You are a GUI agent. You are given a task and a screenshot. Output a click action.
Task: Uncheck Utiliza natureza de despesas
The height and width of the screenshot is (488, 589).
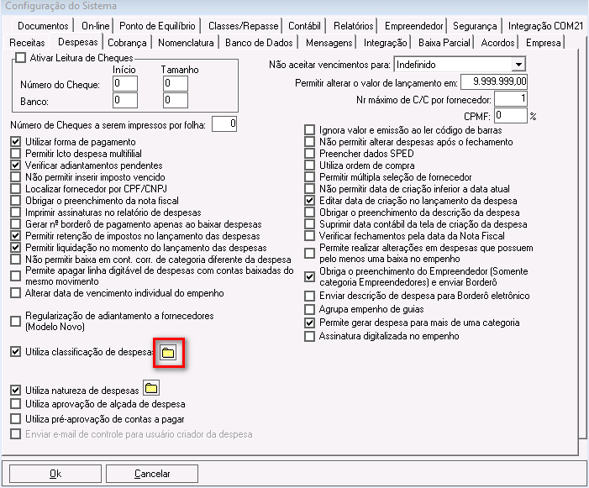tap(15, 391)
